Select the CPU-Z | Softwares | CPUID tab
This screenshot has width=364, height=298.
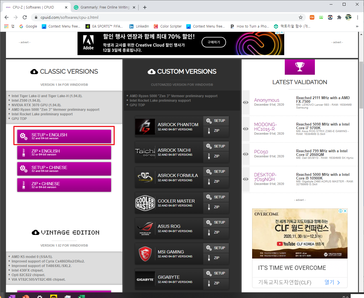(x=37, y=7)
